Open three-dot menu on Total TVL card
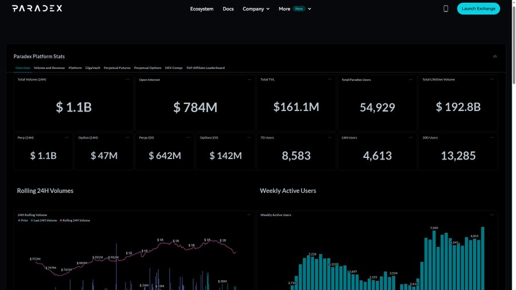This screenshot has width=516, height=290. (x=330, y=79)
